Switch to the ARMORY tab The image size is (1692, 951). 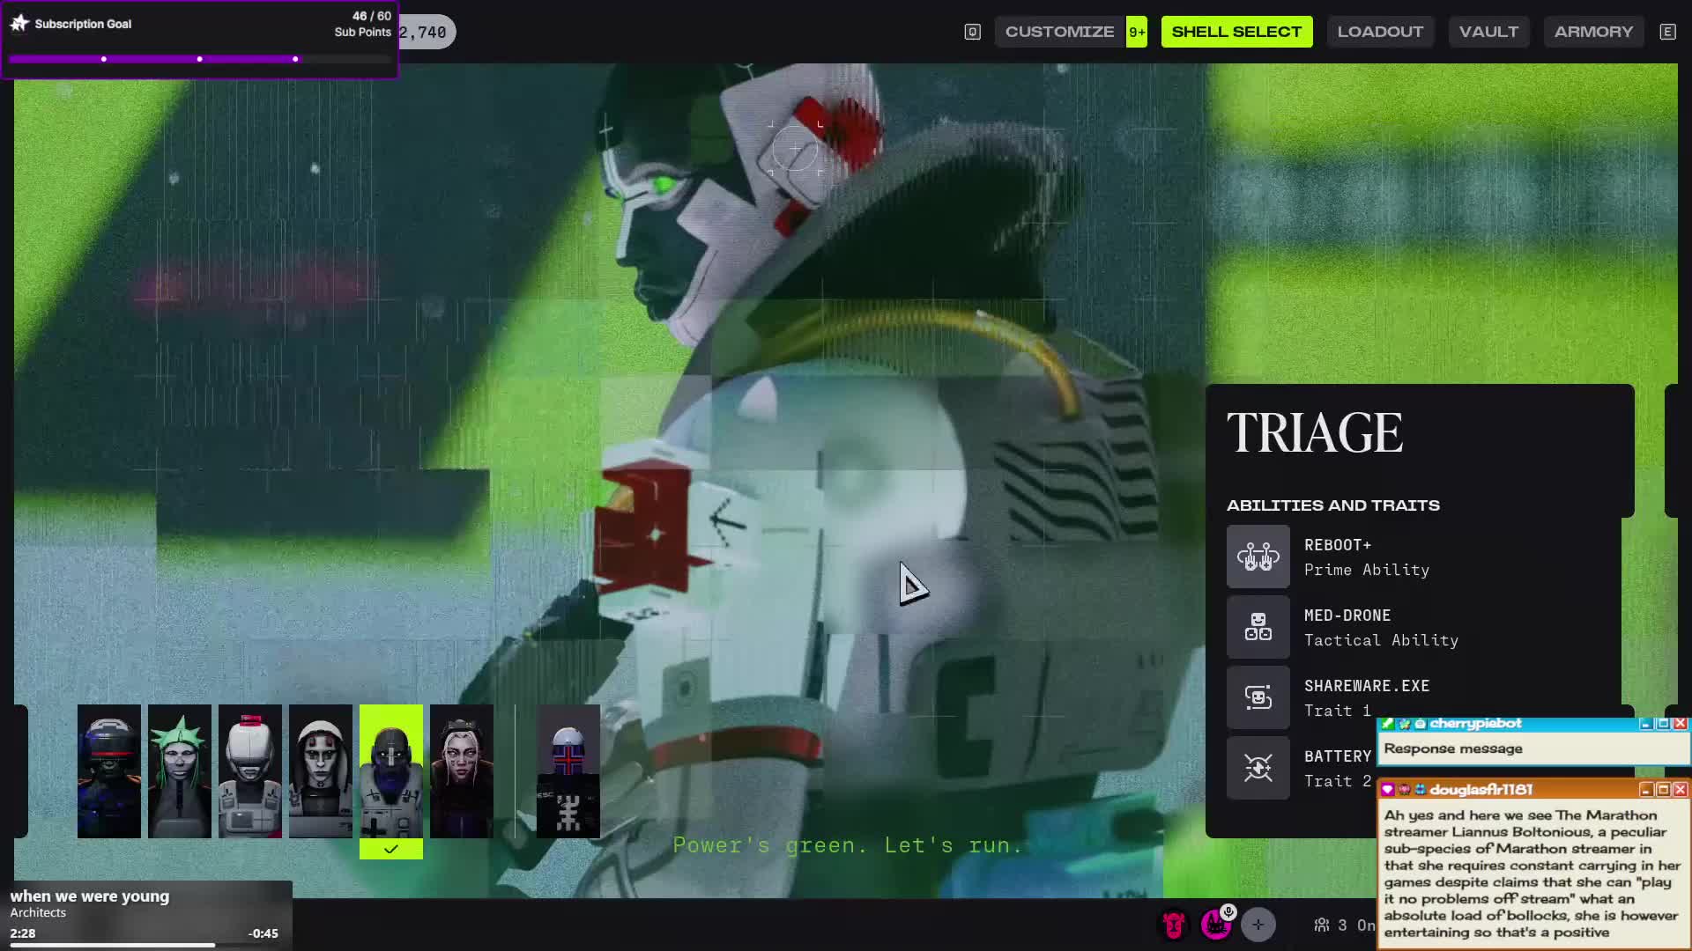(x=1593, y=32)
